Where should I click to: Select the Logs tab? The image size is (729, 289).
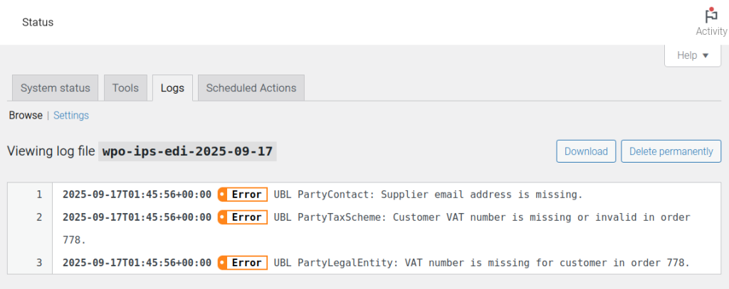coord(172,88)
